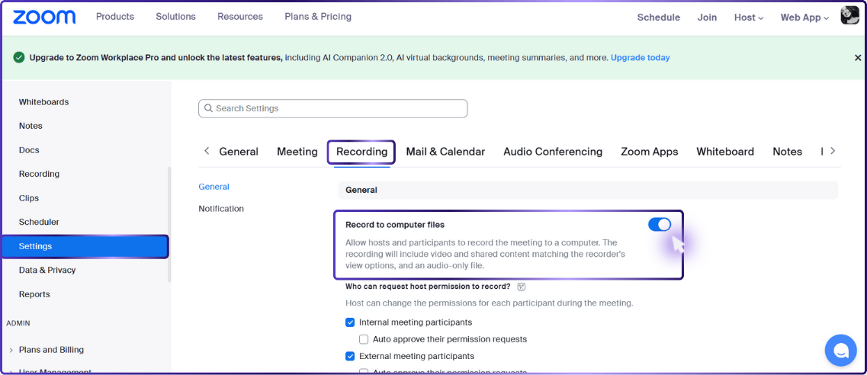Open the Audio Conferencing tab
This screenshot has width=867, height=375.
[552, 152]
